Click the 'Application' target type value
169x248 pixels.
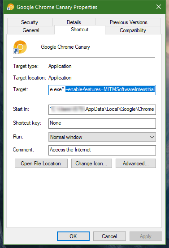pos(60,66)
